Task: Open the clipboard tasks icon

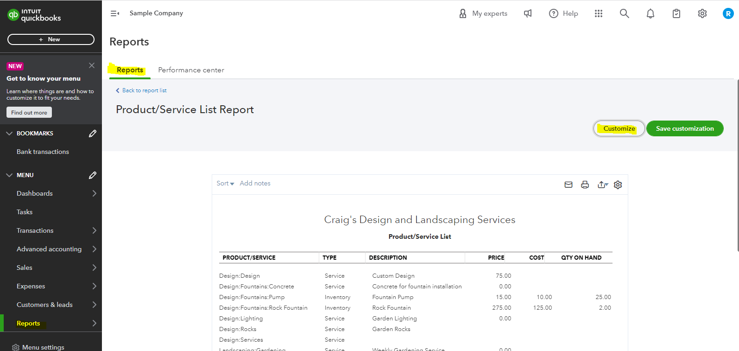Action: 676,13
